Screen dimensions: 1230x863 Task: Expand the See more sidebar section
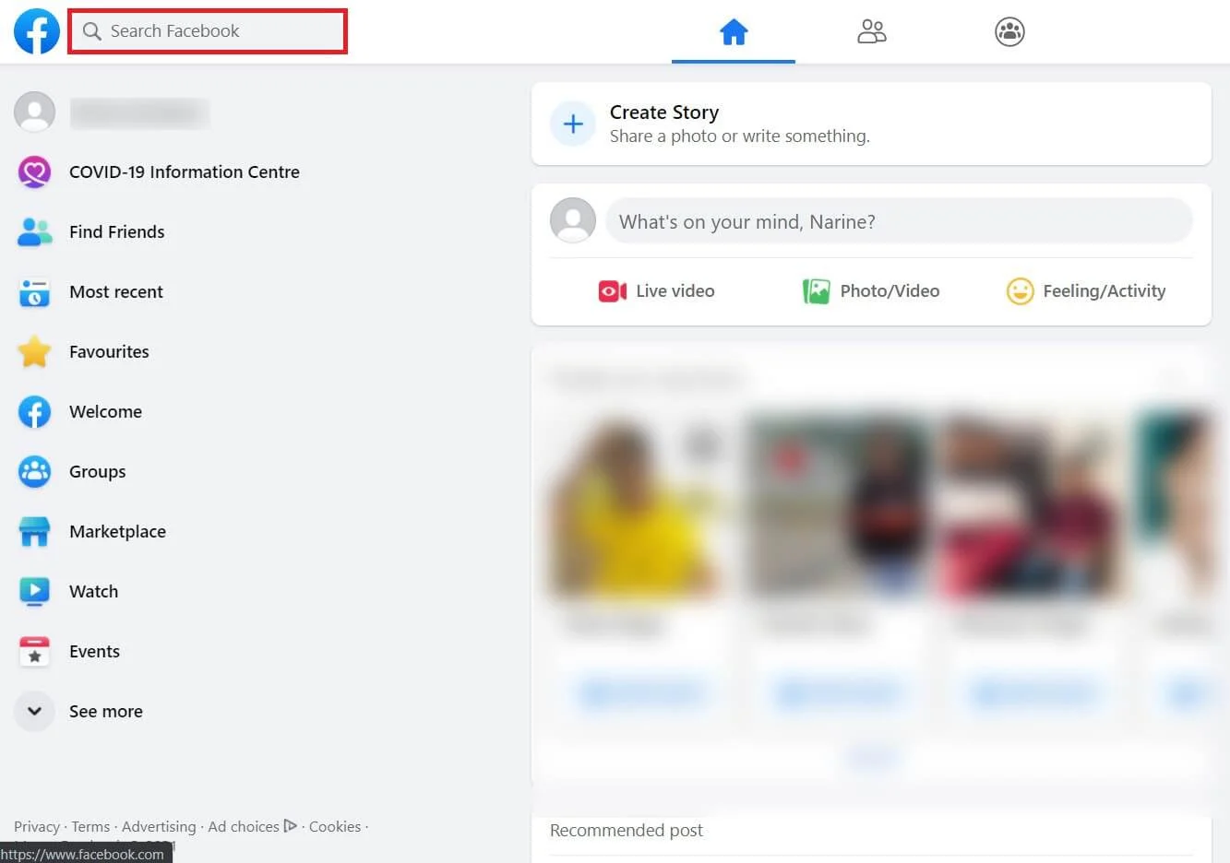(105, 711)
